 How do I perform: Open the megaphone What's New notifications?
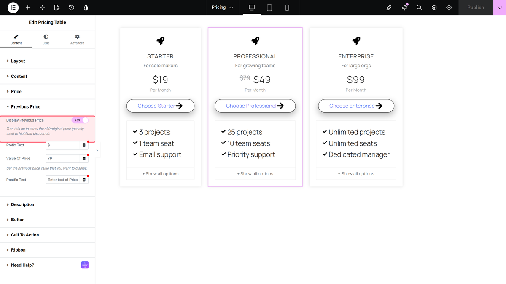[404, 8]
